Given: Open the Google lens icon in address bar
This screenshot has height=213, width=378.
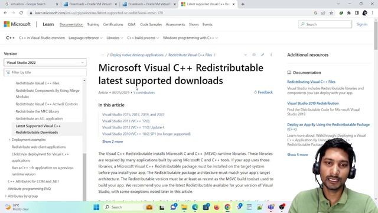Looking at the screenshot, I should coord(315,13).
